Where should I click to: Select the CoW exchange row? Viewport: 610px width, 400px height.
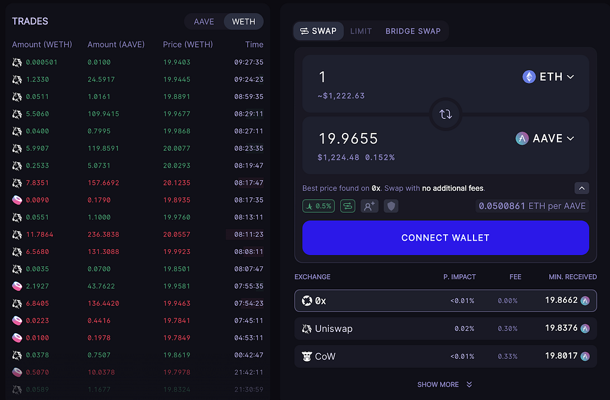pos(446,356)
